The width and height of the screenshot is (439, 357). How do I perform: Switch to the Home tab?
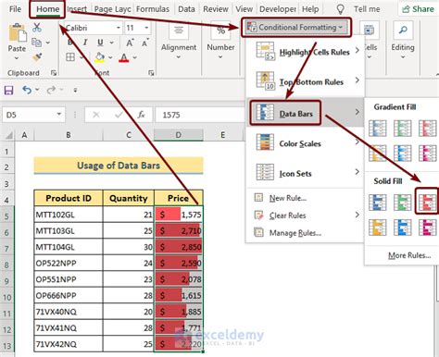(x=47, y=9)
